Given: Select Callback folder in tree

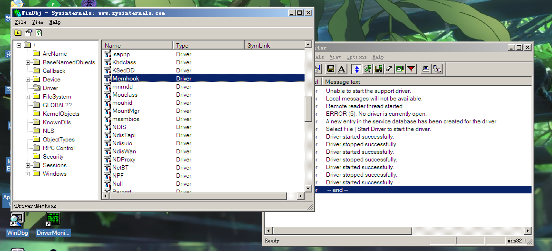Looking at the screenshot, I should point(49,71).
